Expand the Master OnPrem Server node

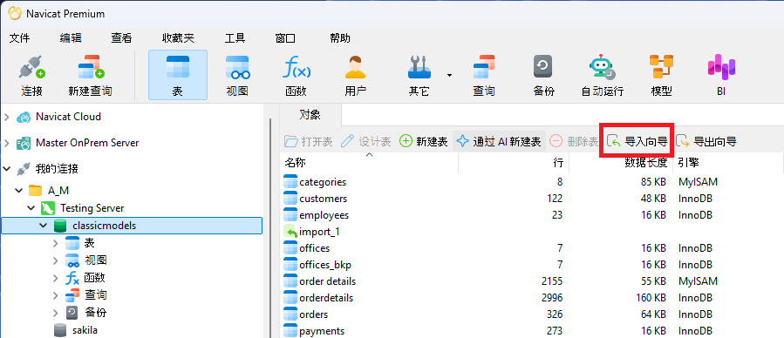click(x=6, y=143)
